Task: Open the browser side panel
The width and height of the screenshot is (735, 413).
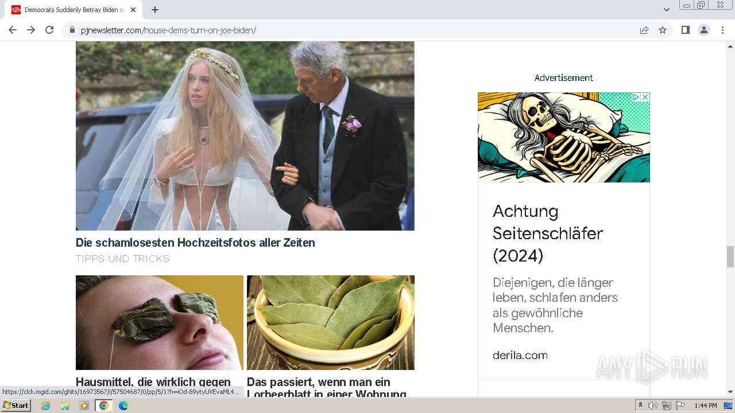Action: coord(685,30)
